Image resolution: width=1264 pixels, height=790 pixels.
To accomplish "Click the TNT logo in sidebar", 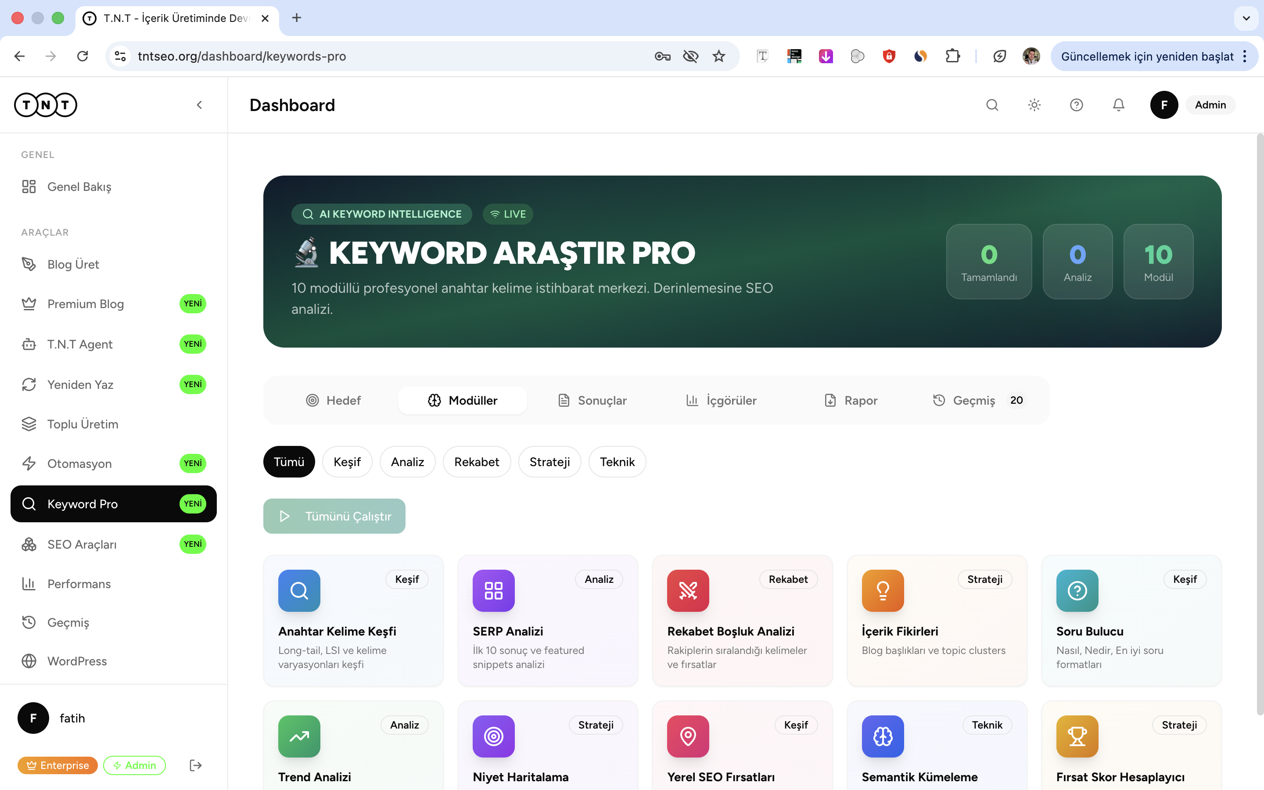I will click(x=46, y=105).
